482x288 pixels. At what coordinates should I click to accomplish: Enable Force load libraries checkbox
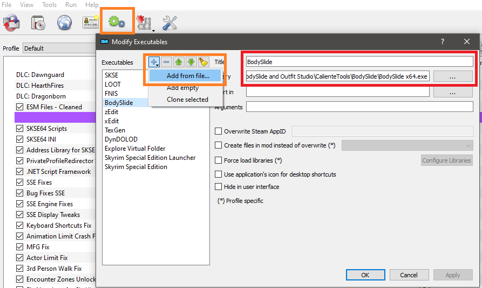click(x=218, y=160)
